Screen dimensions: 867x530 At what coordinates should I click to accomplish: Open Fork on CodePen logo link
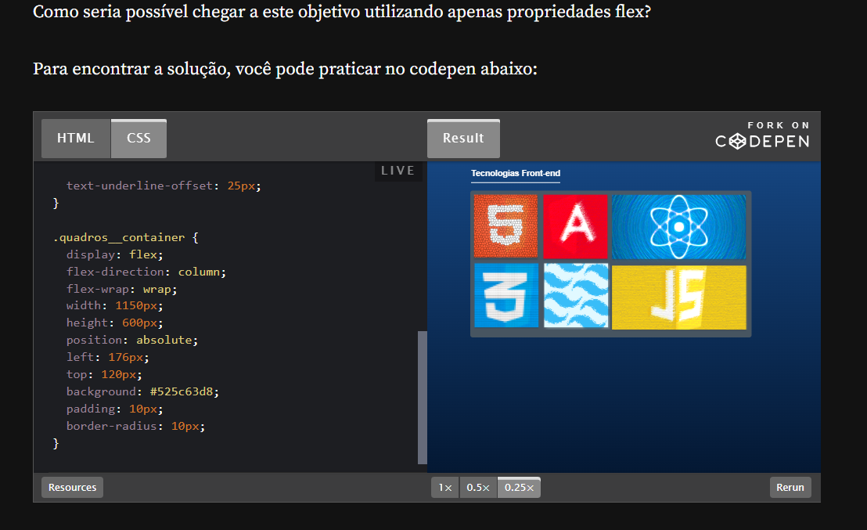[x=762, y=135]
